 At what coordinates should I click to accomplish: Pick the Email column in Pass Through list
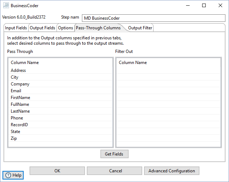click(16, 91)
